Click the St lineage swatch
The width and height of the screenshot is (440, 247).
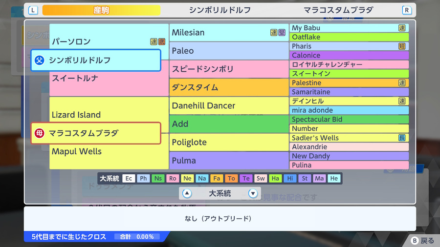pos(305,178)
